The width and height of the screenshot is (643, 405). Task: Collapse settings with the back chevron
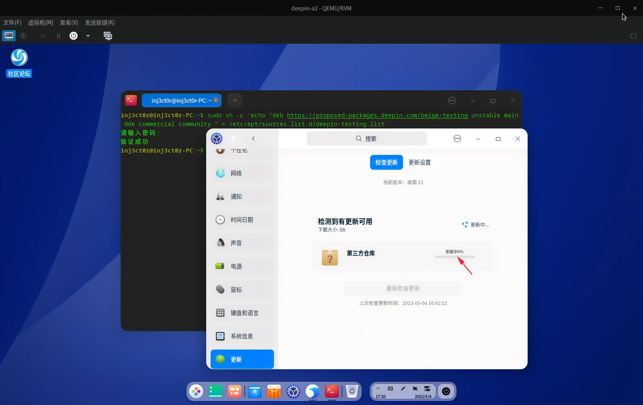point(254,138)
